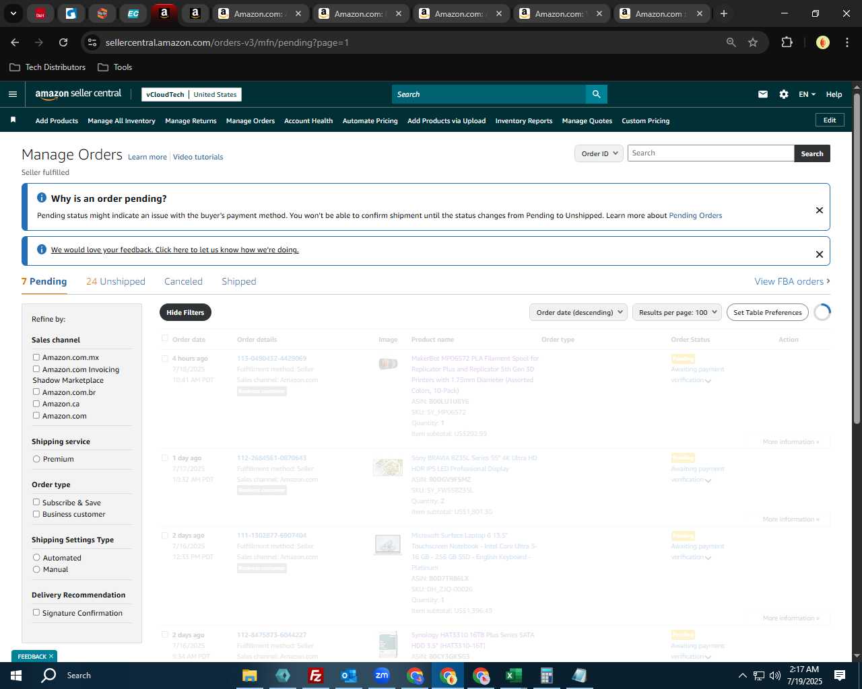Go back with the browser back arrow
The width and height of the screenshot is (862, 689).
[x=15, y=42]
